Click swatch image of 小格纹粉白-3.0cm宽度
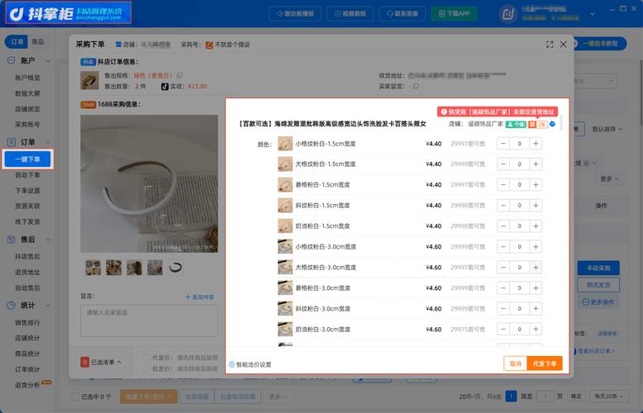The image size is (643, 413). click(x=285, y=247)
